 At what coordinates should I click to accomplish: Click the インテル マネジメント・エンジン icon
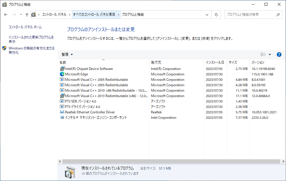click(62, 118)
